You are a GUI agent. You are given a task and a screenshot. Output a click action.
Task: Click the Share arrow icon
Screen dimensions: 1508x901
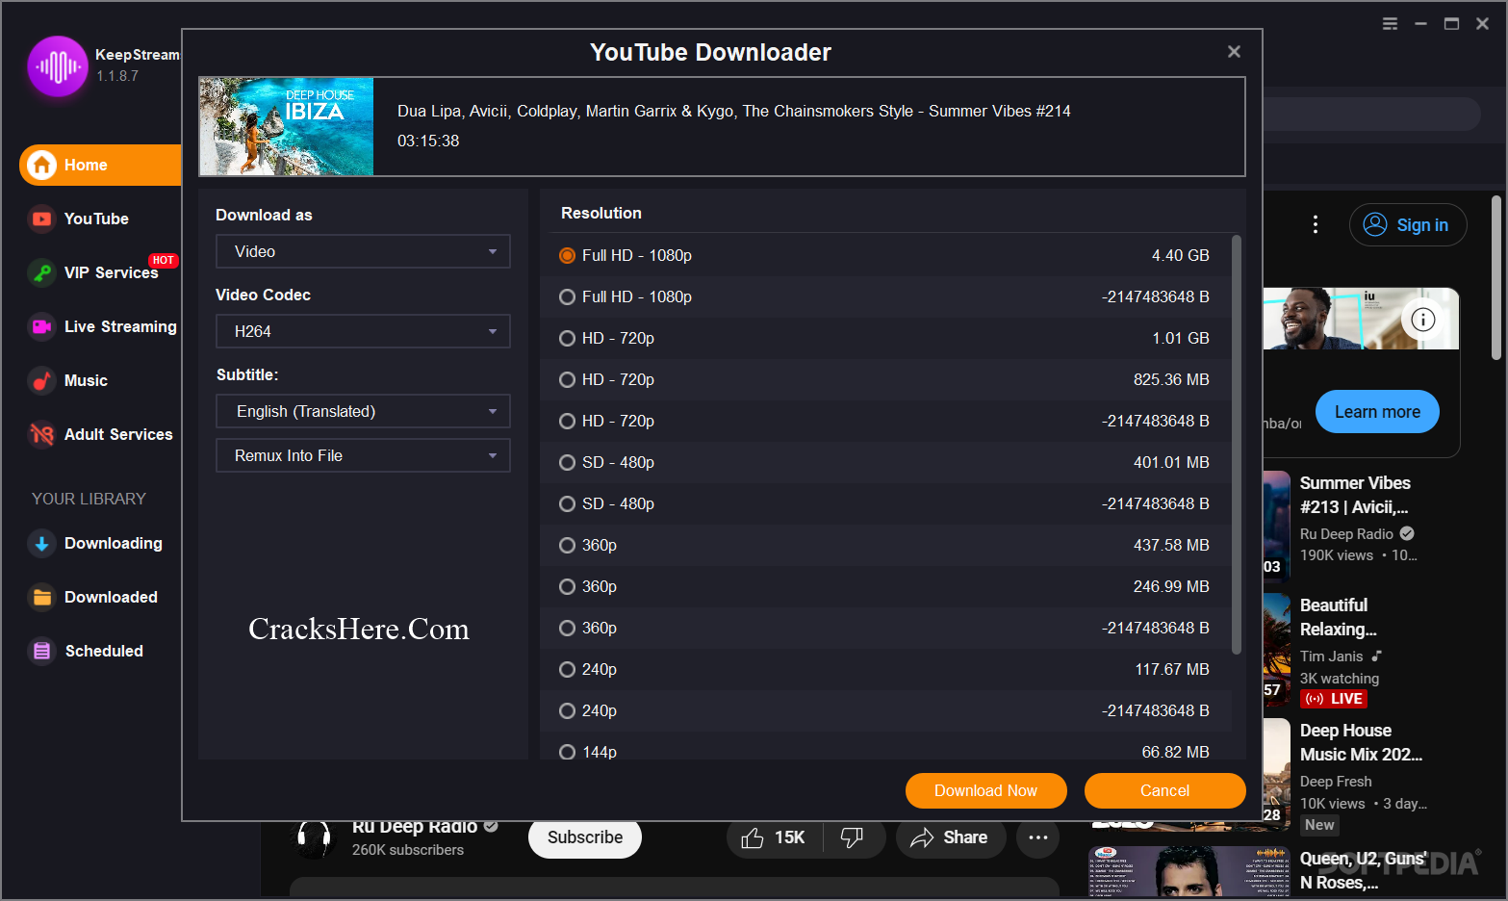click(922, 838)
